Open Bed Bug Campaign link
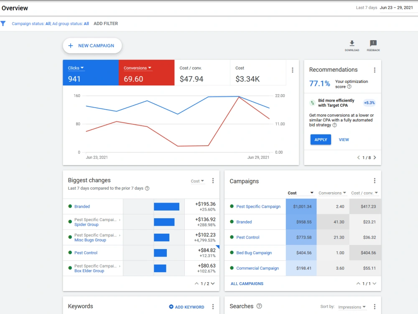 pyautogui.click(x=254, y=253)
